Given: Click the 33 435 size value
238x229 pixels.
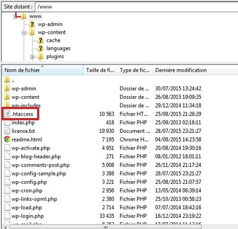Looking at the screenshot, I should click(x=107, y=216).
